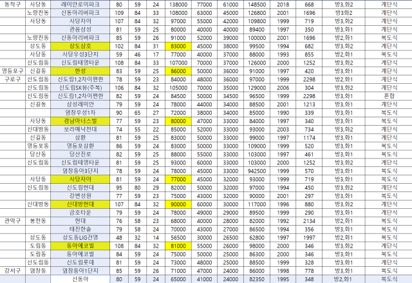Click the 129000 value cell
412x283 pixels.
[257, 88]
